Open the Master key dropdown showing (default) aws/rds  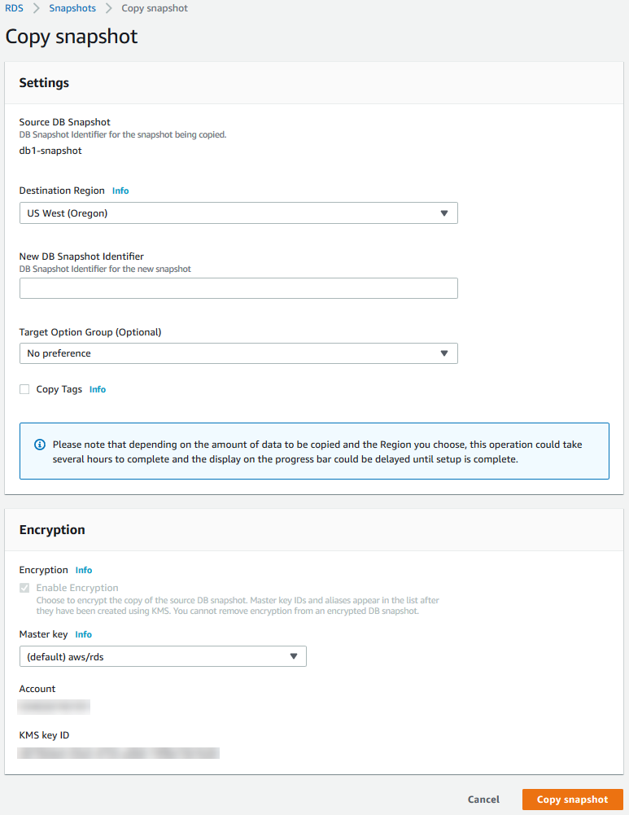[x=163, y=656]
